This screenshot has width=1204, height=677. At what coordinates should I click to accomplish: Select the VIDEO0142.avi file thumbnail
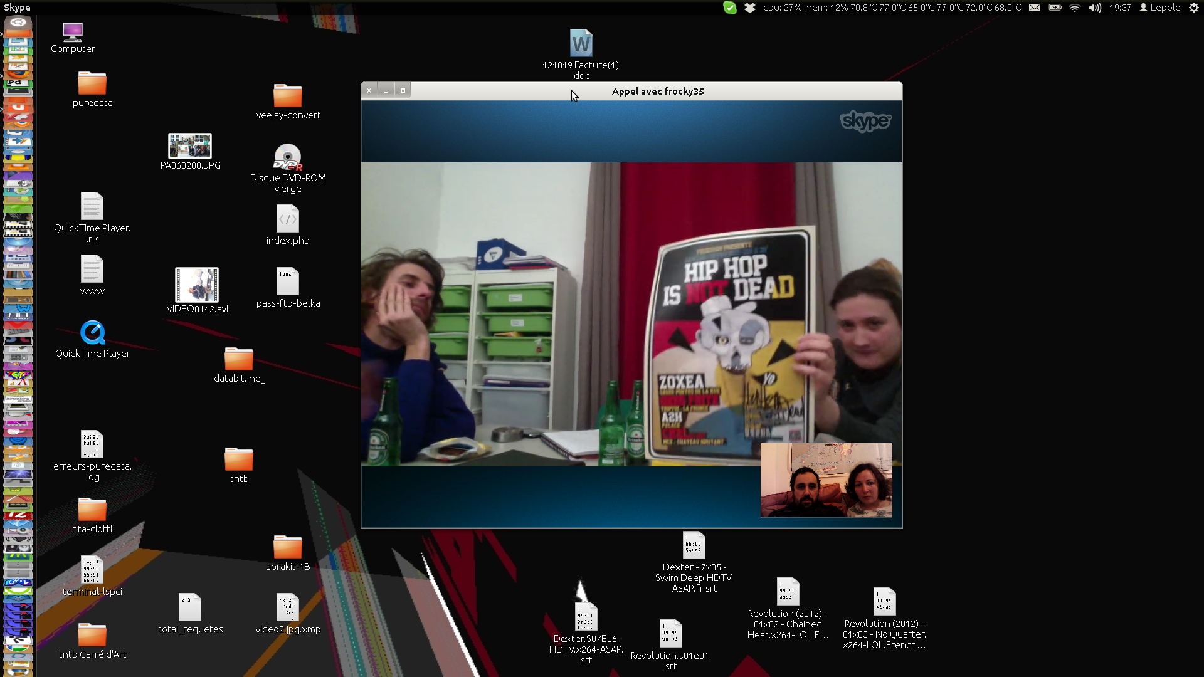point(196,285)
